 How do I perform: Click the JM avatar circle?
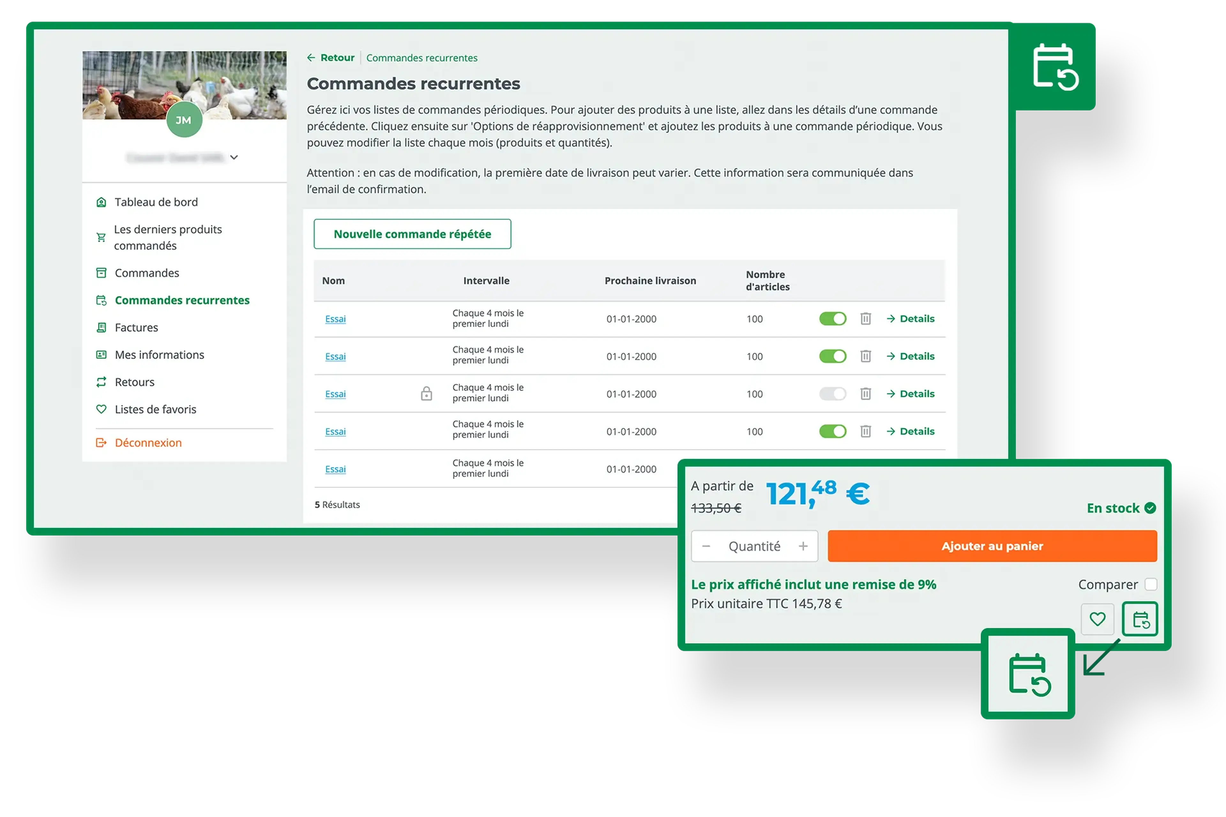(x=184, y=120)
